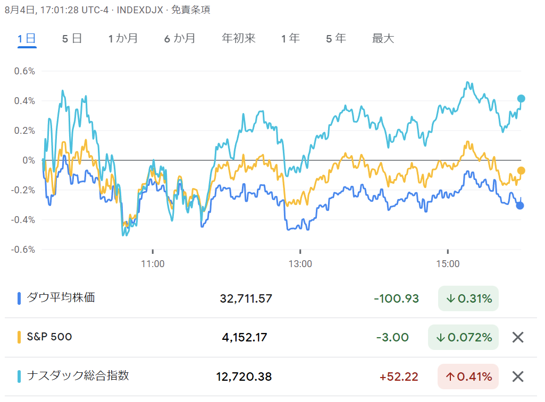Click the 8月4日 17:01:28 UTC-4 timestamp
This screenshot has height=402, width=545.
[x=57, y=10]
